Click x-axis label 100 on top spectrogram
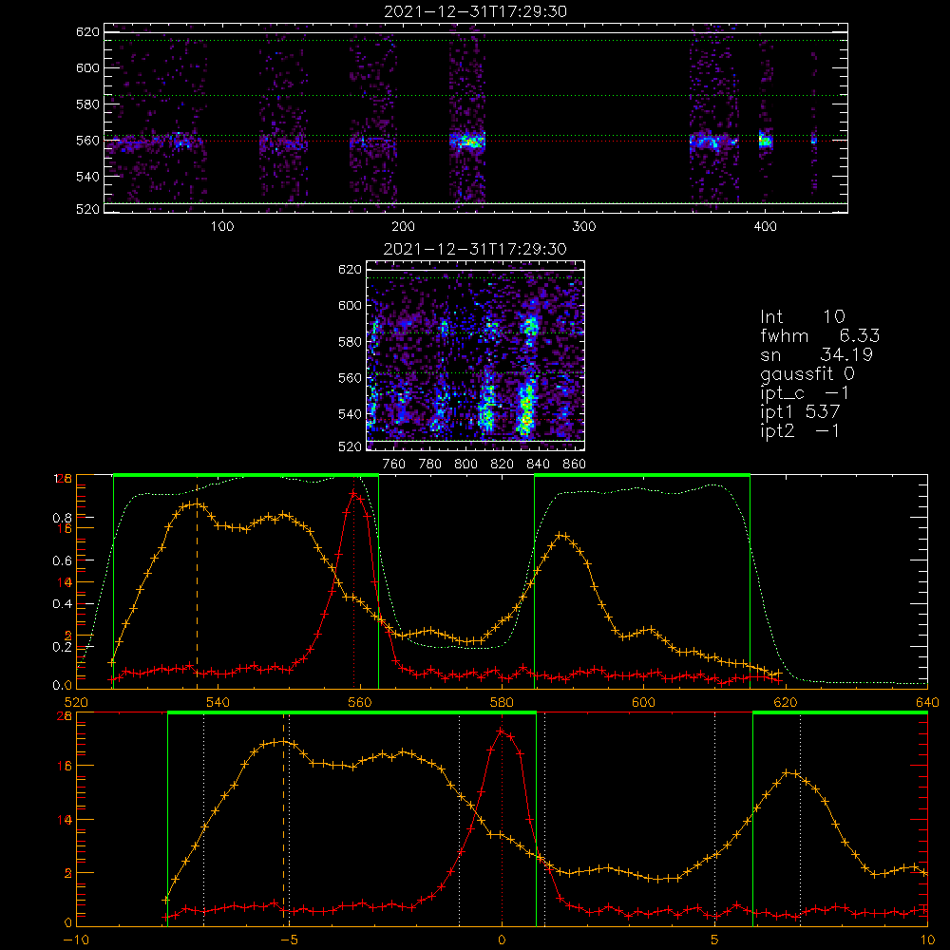The height and width of the screenshot is (950, 950). click(221, 227)
